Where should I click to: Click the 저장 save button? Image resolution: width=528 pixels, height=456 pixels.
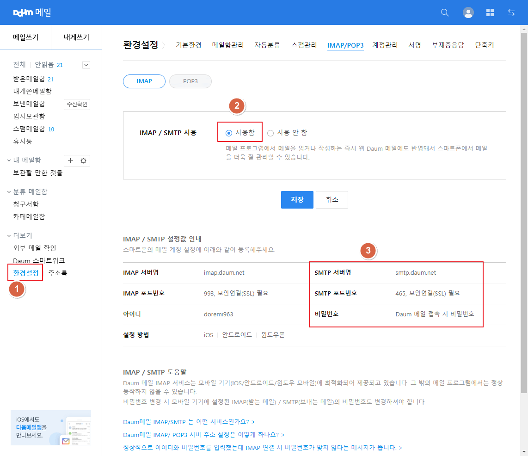(297, 200)
